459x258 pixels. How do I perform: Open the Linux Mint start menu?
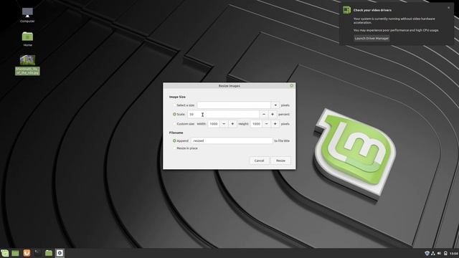[x=5, y=253]
